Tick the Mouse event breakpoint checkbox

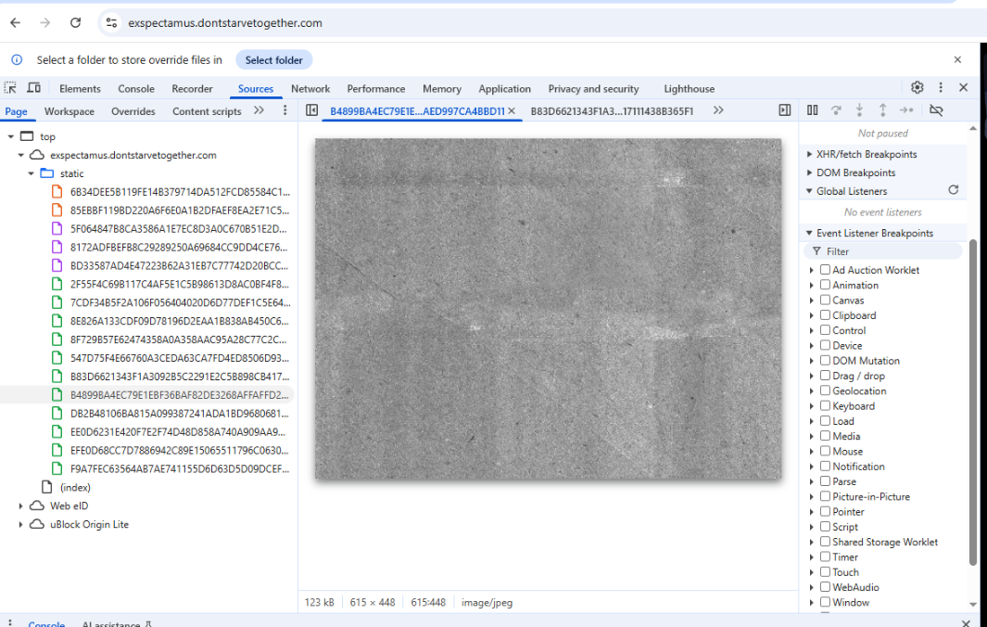[x=825, y=452]
